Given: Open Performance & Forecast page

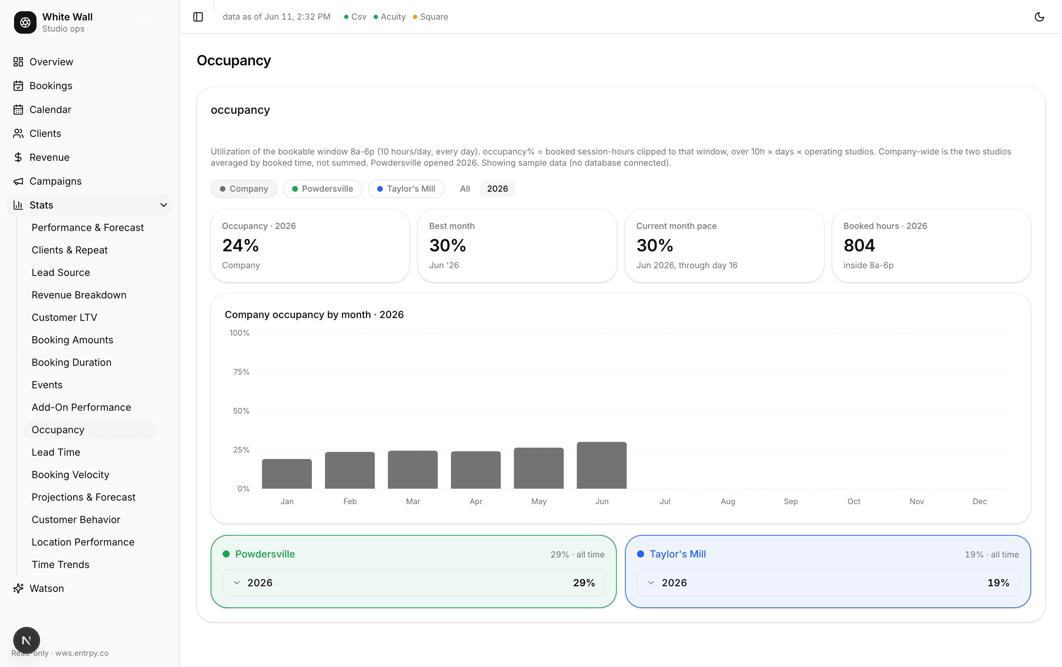Looking at the screenshot, I should (x=88, y=227).
